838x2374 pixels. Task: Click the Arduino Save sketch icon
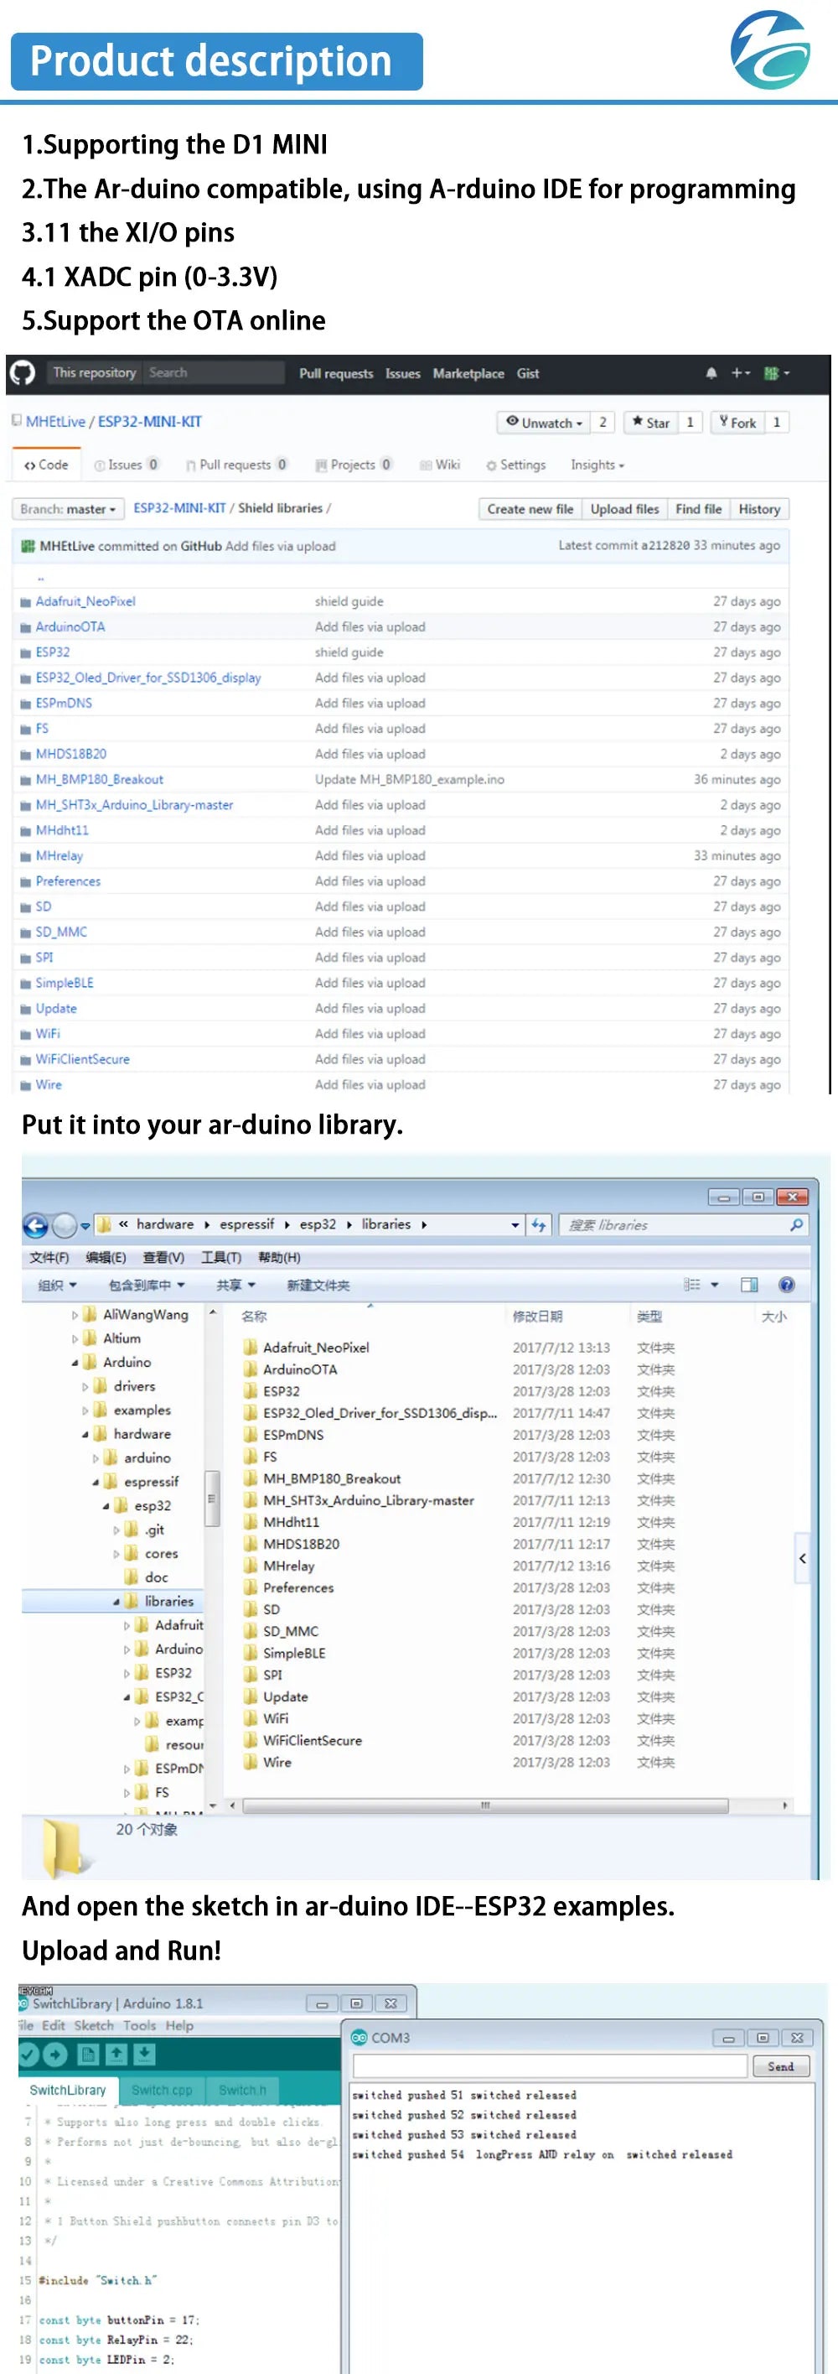tap(145, 2055)
